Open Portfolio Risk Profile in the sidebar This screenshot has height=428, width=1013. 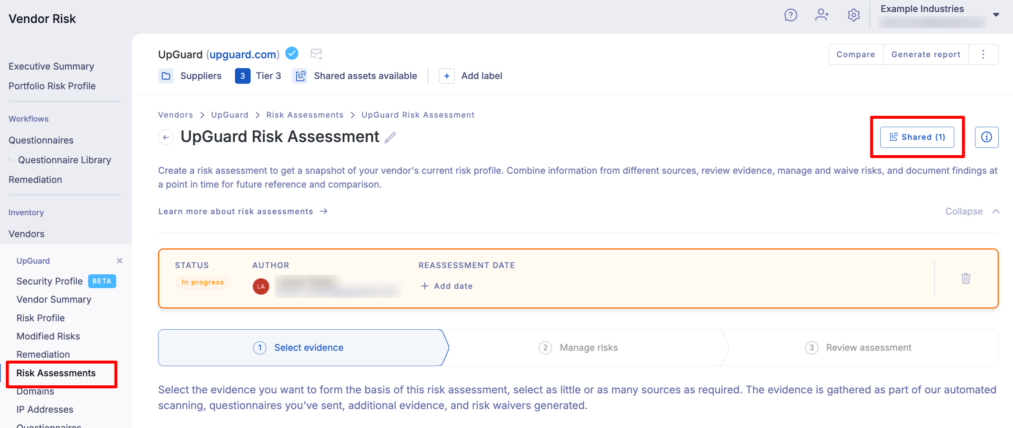pos(52,86)
